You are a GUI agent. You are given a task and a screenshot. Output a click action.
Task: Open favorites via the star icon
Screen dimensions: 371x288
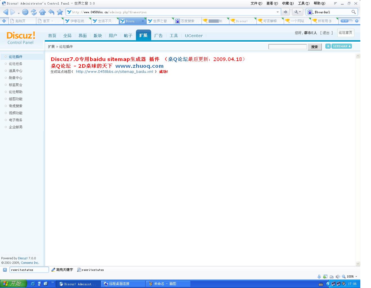point(60,12)
